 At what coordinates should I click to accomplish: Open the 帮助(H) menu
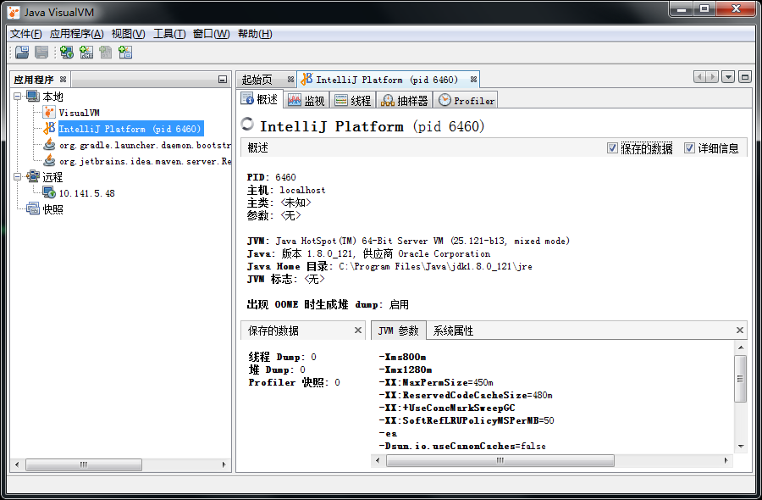[255, 34]
